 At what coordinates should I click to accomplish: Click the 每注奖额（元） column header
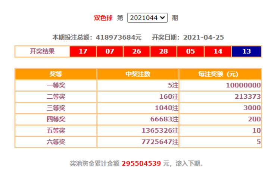[x=220, y=74]
